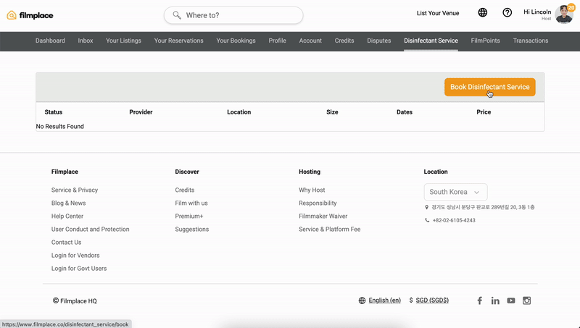580x328 pixels.
Task: Open the Transactions tab
Action: [530, 41]
